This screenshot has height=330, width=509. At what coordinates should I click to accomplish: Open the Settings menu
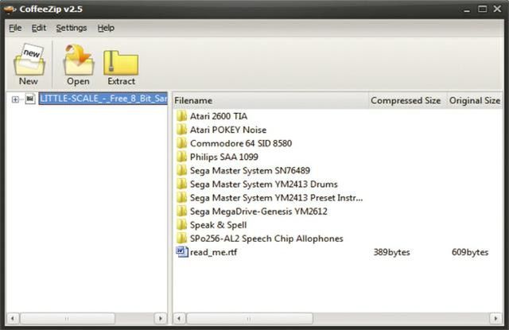point(71,28)
